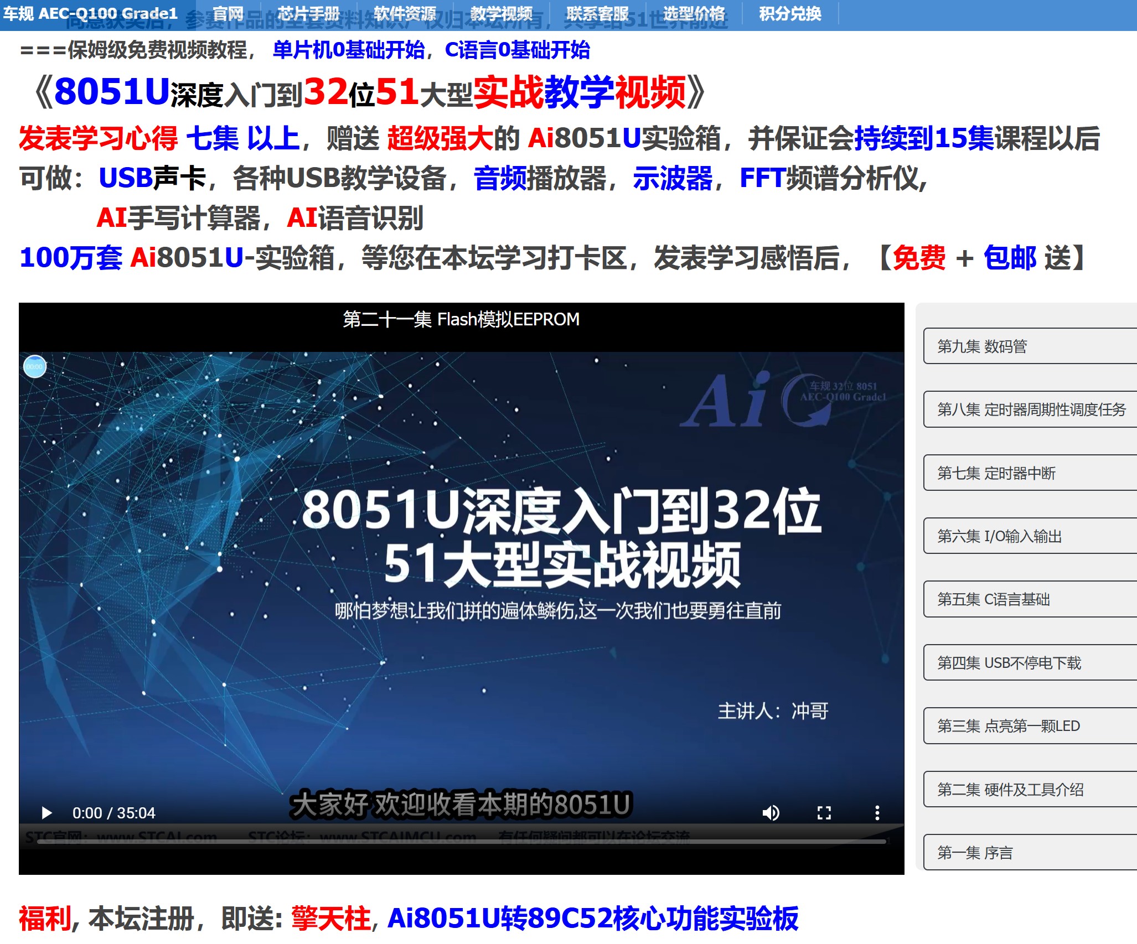1137x944 pixels.
Task: Open the 联系客服 menu item
Action: click(597, 14)
